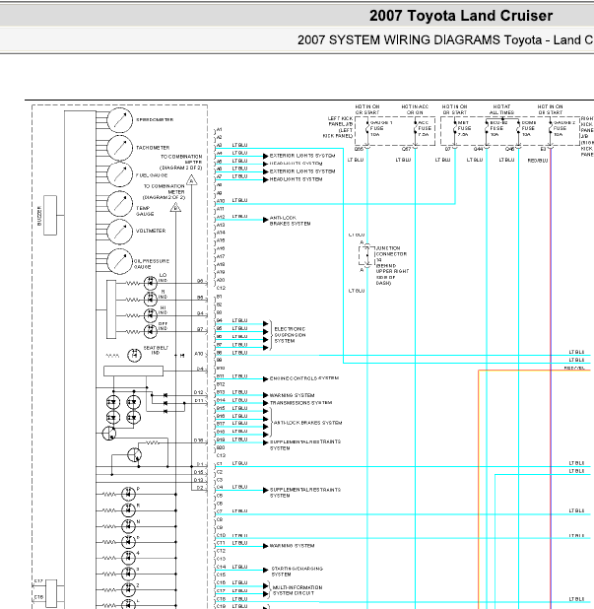Click the 'RED/BLU' wire color label
Image resolution: width=594 pixels, height=609 pixels.
pos(538,161)
